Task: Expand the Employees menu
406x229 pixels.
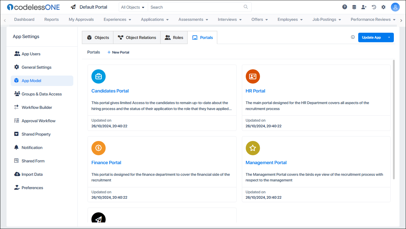Action: (x=290, y=19)
